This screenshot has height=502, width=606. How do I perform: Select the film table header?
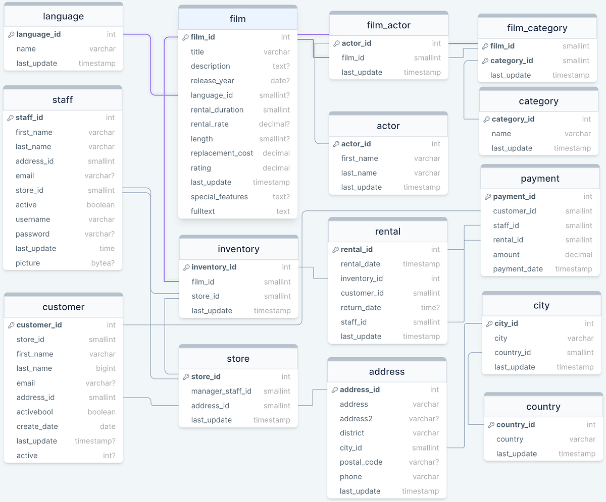click(x=237, y=18)
